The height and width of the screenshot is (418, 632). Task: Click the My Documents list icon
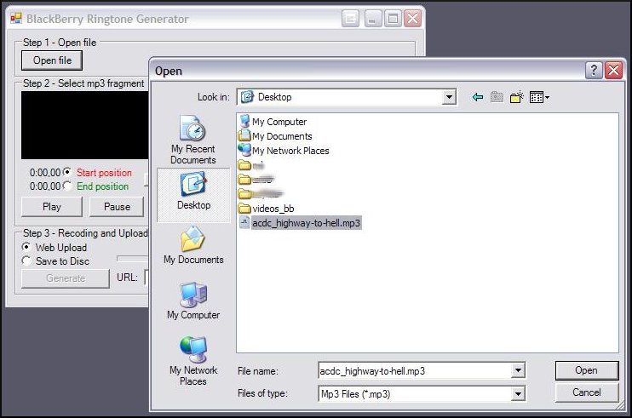click(244, 135)
